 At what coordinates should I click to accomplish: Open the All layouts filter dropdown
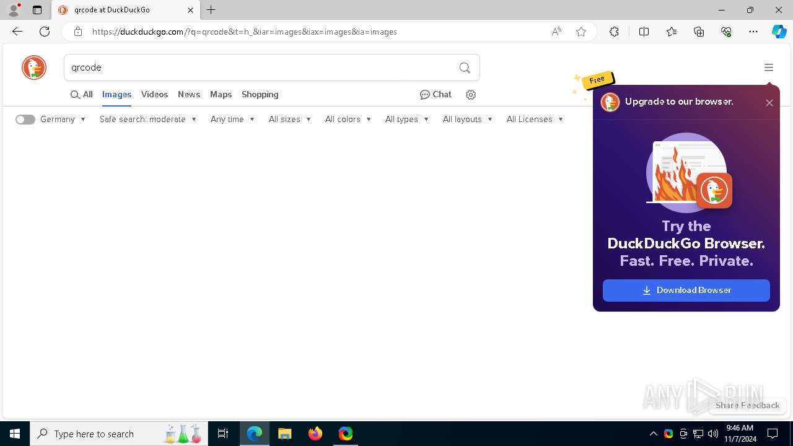point(468,120)
